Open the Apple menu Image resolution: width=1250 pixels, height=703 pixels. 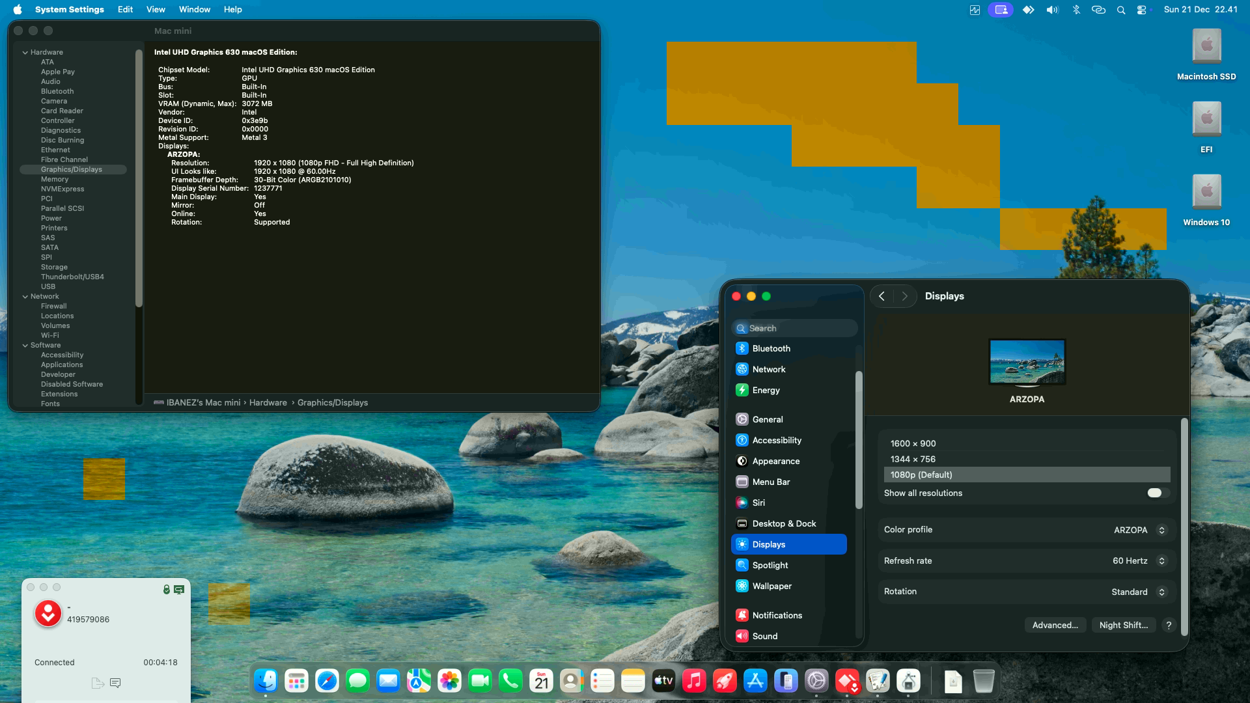coord(18,10)
